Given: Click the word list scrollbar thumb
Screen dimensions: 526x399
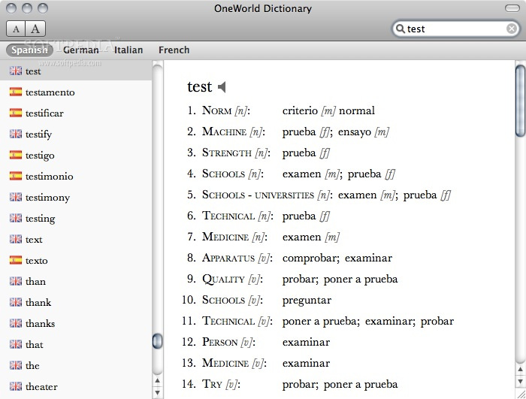Looking at the screenshot, I should point(157,341).
